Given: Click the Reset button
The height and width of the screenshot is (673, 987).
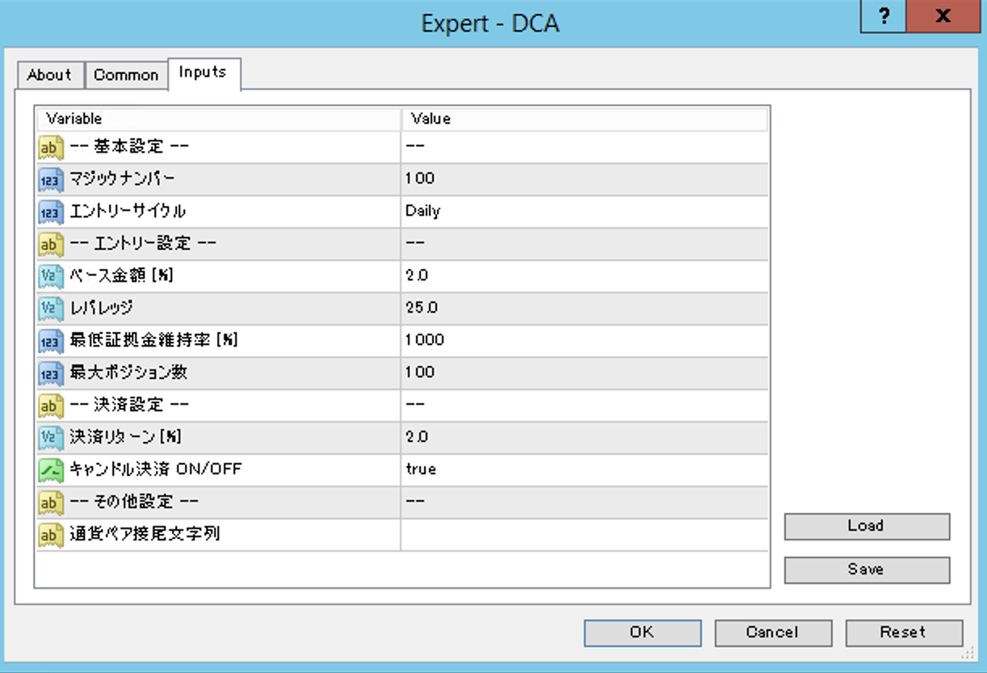Looking at the screenshot, I should [x=904, y=633].
